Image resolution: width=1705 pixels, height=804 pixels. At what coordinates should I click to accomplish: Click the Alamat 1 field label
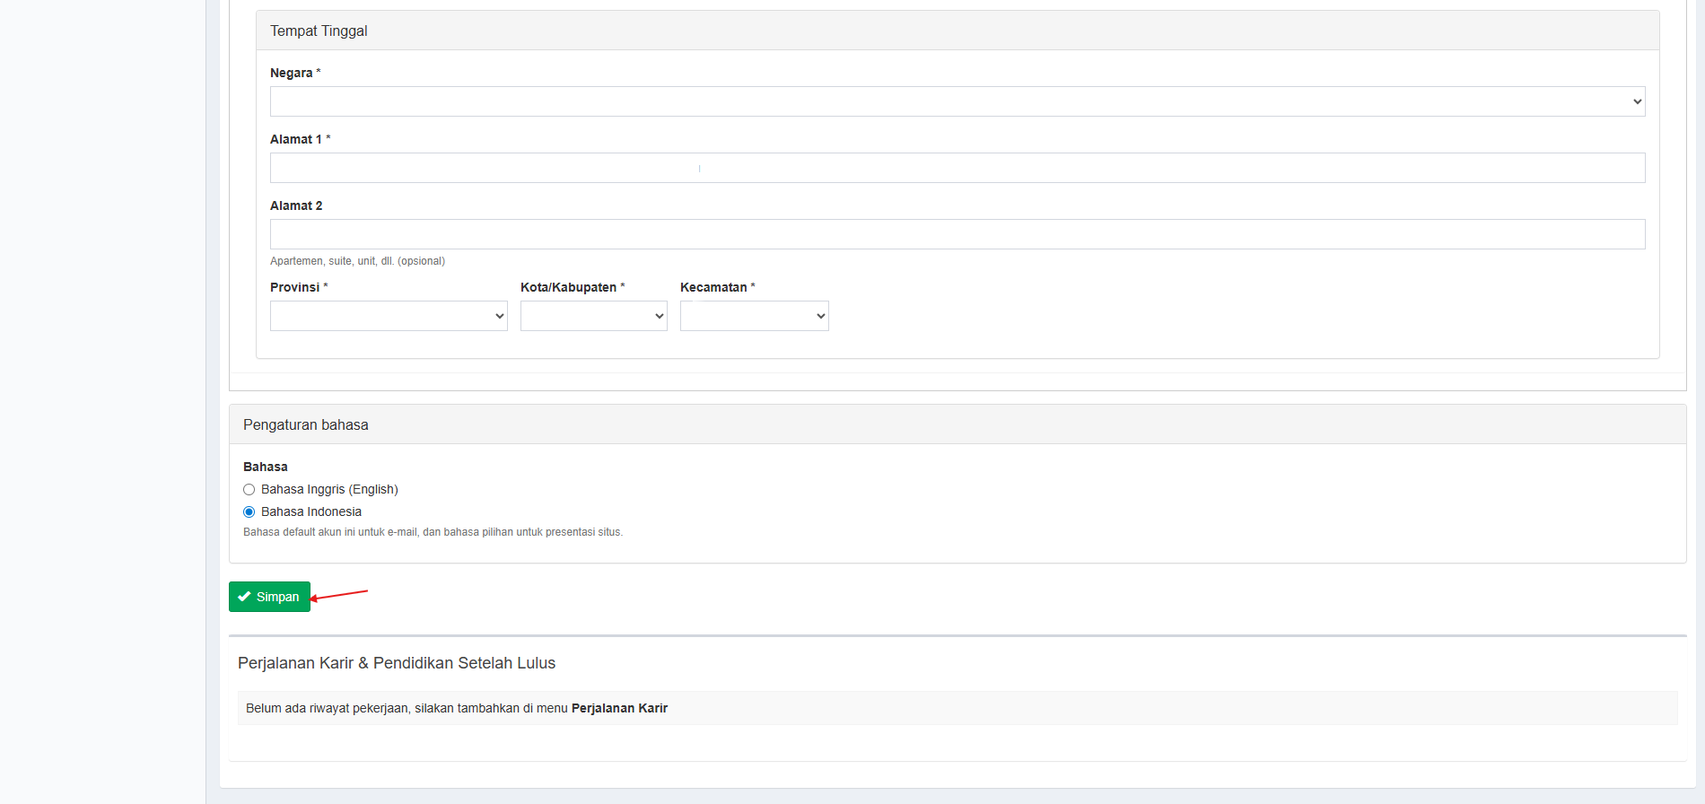[296, 139]
